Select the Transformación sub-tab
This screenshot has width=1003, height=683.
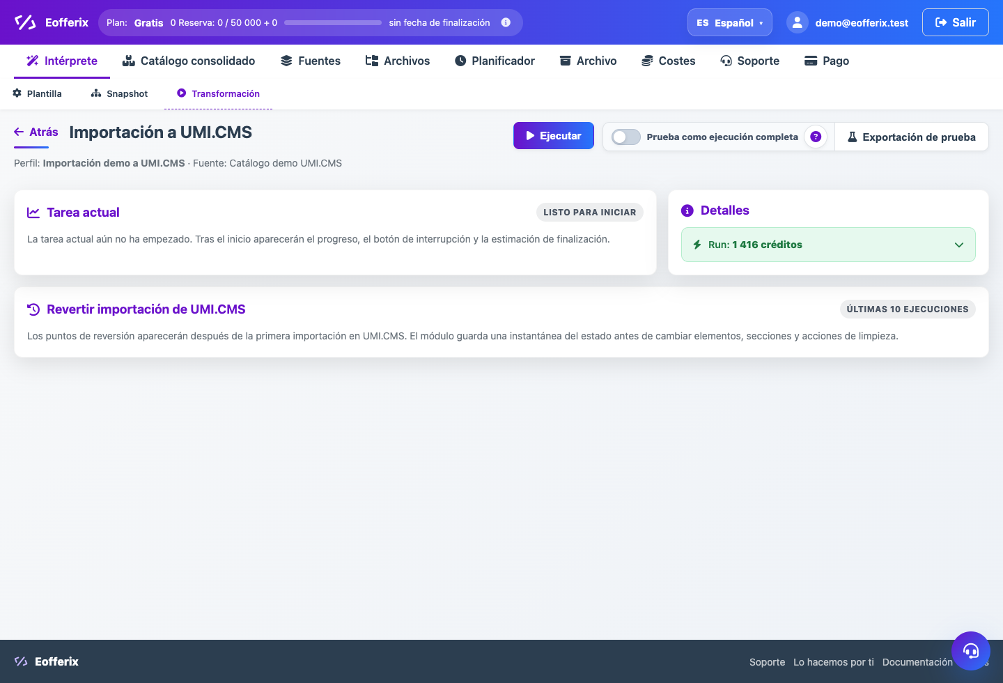(x=219, y=93)
